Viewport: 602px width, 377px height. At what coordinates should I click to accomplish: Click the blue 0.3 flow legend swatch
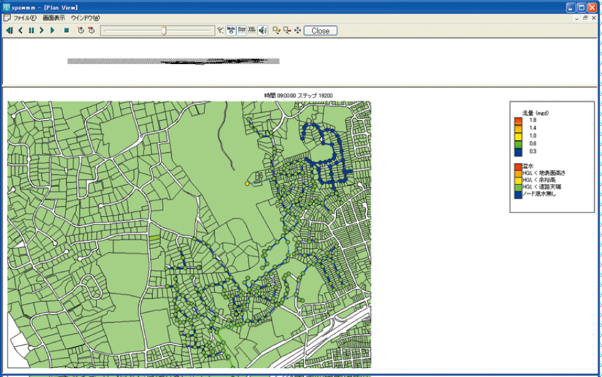[x=519, y=152]
